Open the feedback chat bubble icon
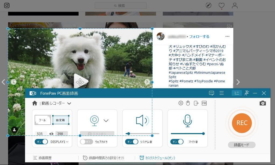The width and height of the screenshot is (275, 165). (x=211, y=93)
